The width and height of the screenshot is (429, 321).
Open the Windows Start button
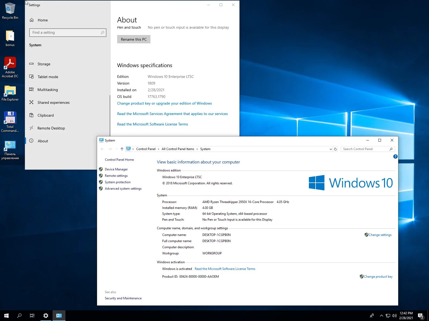coord(6,316)
